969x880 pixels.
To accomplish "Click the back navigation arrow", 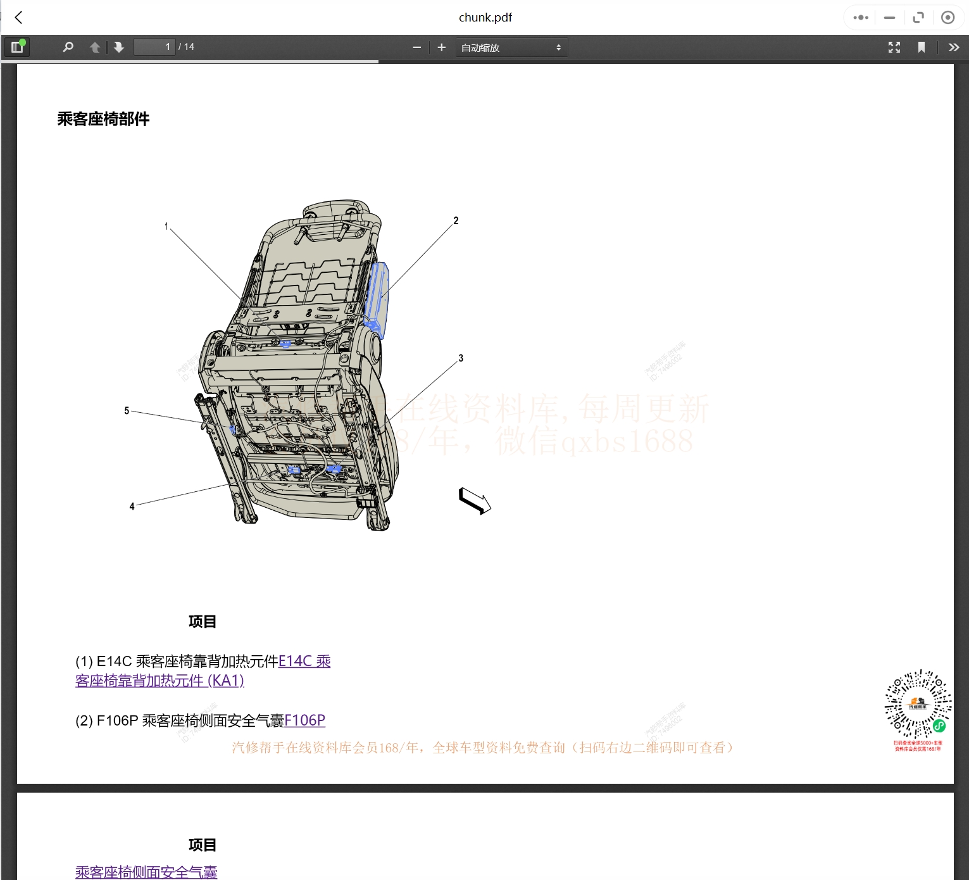I will [18, 17].
